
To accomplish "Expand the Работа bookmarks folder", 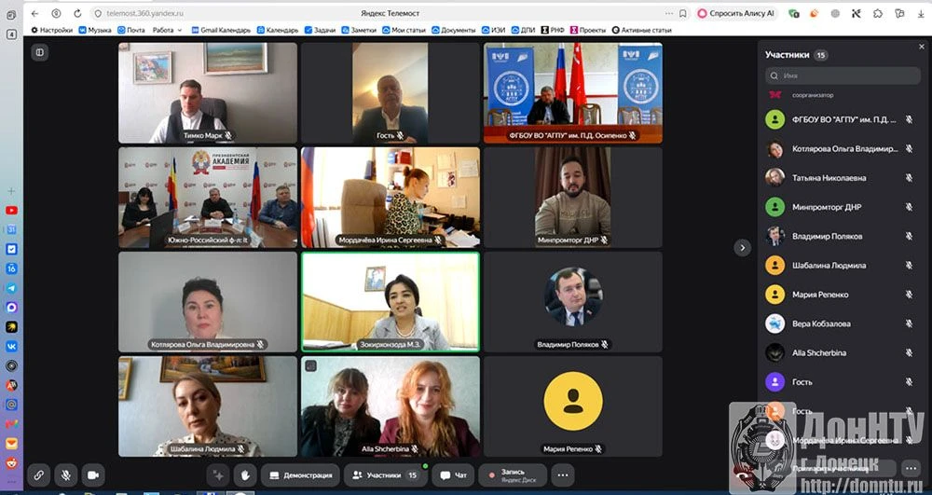I will [x=167, y=30].
